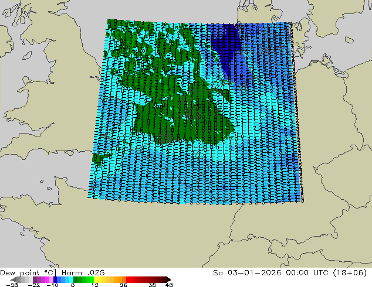Click the small green patch at map's left edge

click(x=99, y=159)
